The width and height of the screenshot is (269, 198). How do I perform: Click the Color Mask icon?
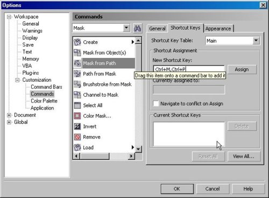tap(77, 116)
